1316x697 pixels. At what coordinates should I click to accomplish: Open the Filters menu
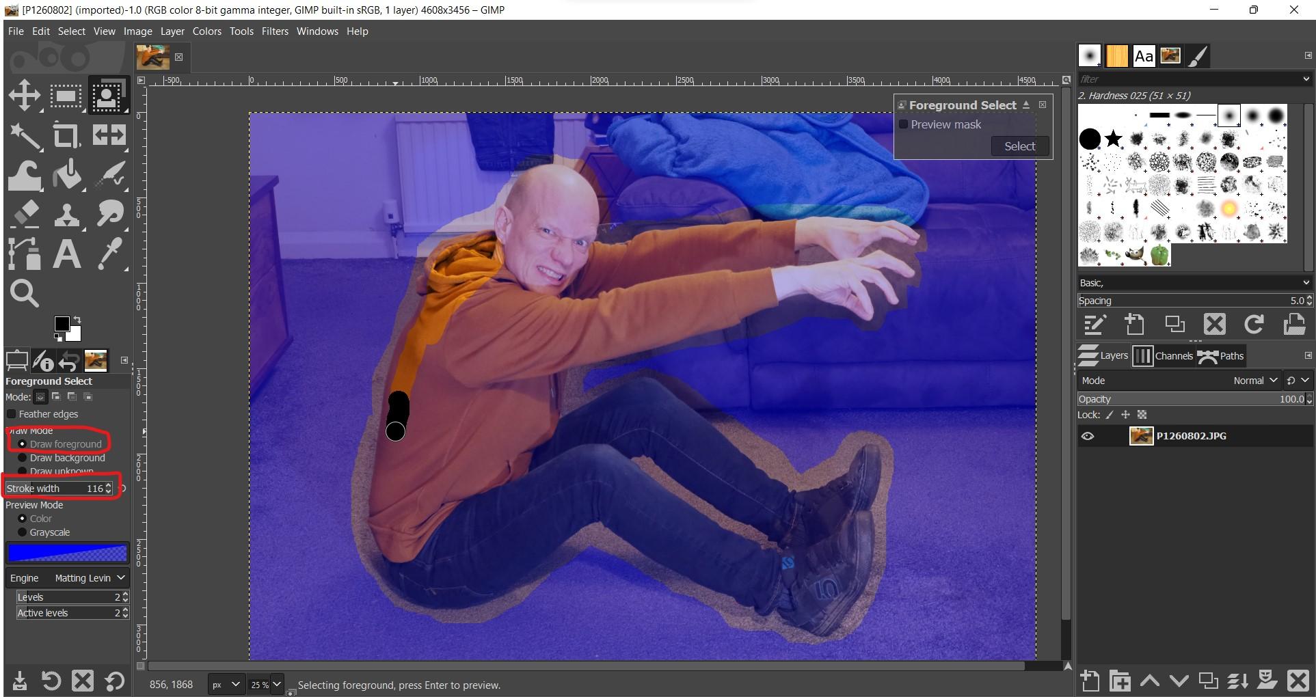[275, 31]
